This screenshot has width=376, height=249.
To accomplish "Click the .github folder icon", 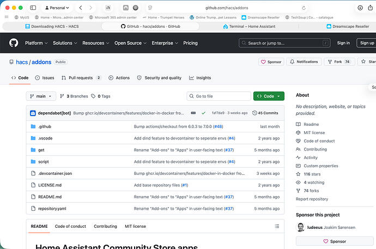I will (33, 126).
